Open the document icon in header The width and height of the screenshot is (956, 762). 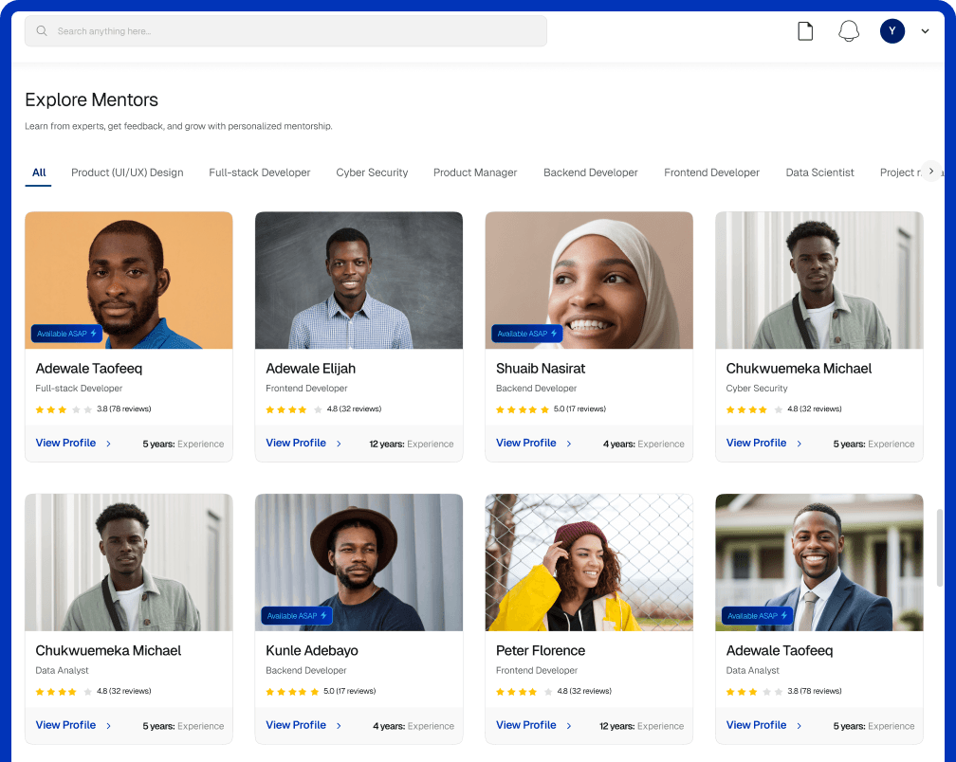point(805,31)
